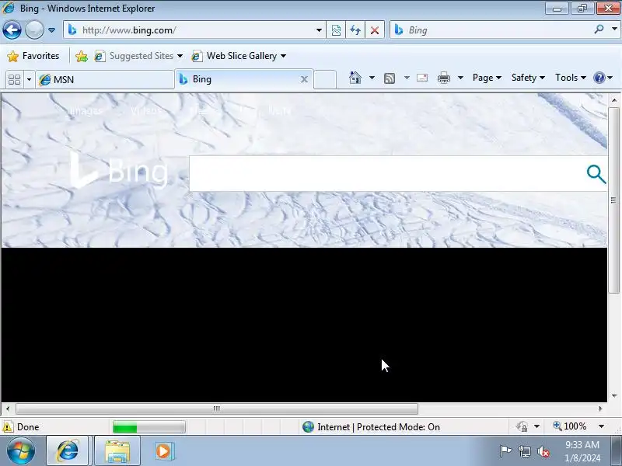
Task: Expand Home button options arrow
Action: pyautogui.click(x=372, y=78)
